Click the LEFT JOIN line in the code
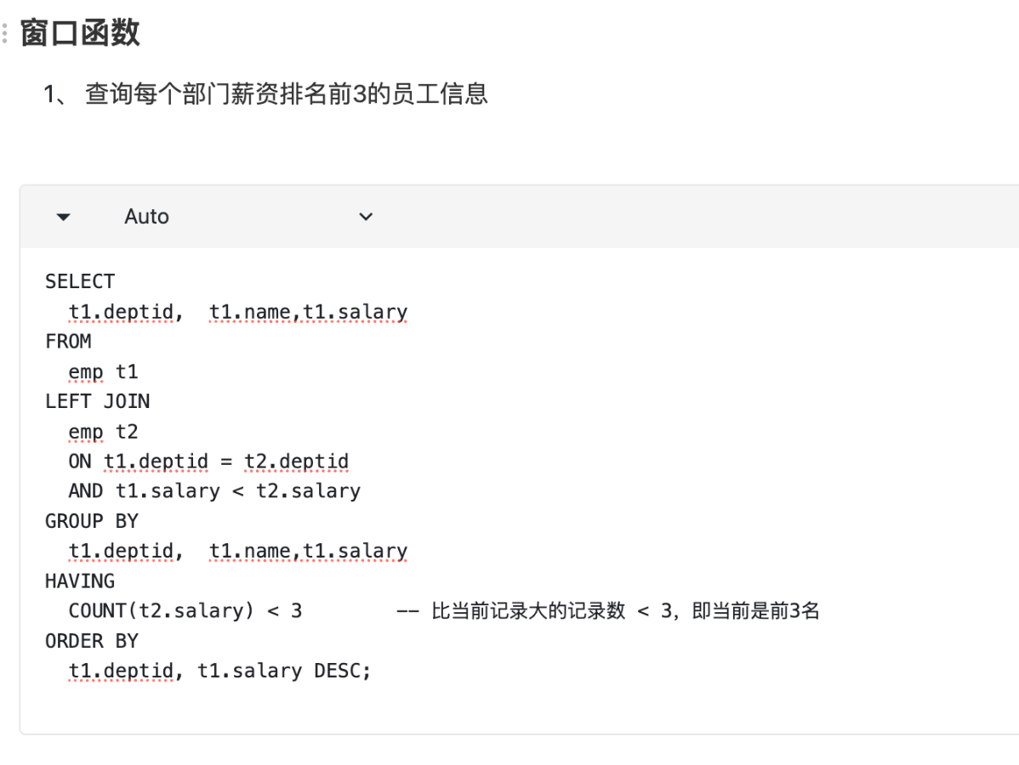1019x765 pixels. [97, 401]
